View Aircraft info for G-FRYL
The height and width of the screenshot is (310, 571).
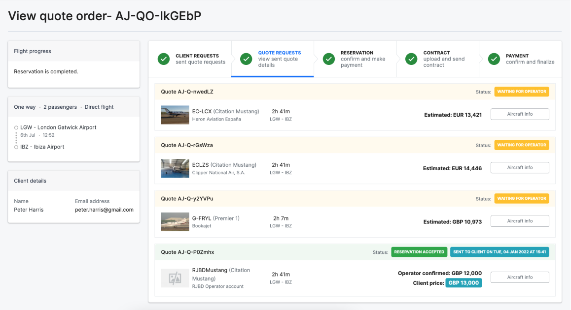click(x=520, y=221)
